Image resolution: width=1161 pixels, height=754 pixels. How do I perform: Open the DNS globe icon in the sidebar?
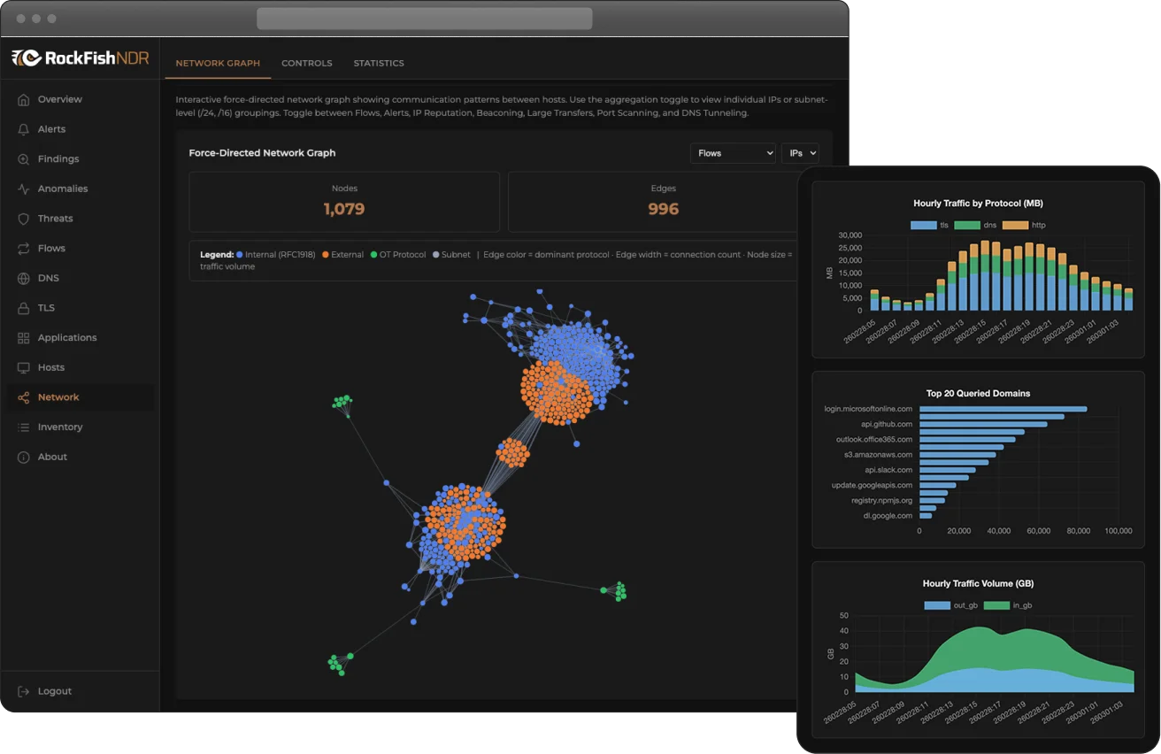(25, 277)
